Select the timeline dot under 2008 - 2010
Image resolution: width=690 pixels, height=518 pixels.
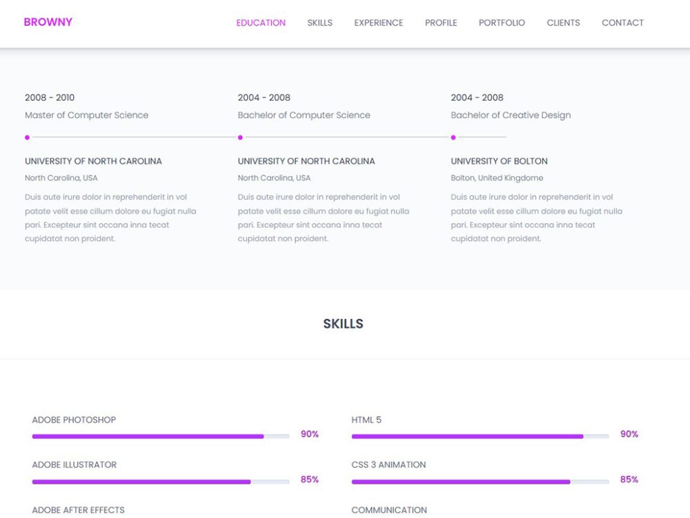click(x=28, y=137)
